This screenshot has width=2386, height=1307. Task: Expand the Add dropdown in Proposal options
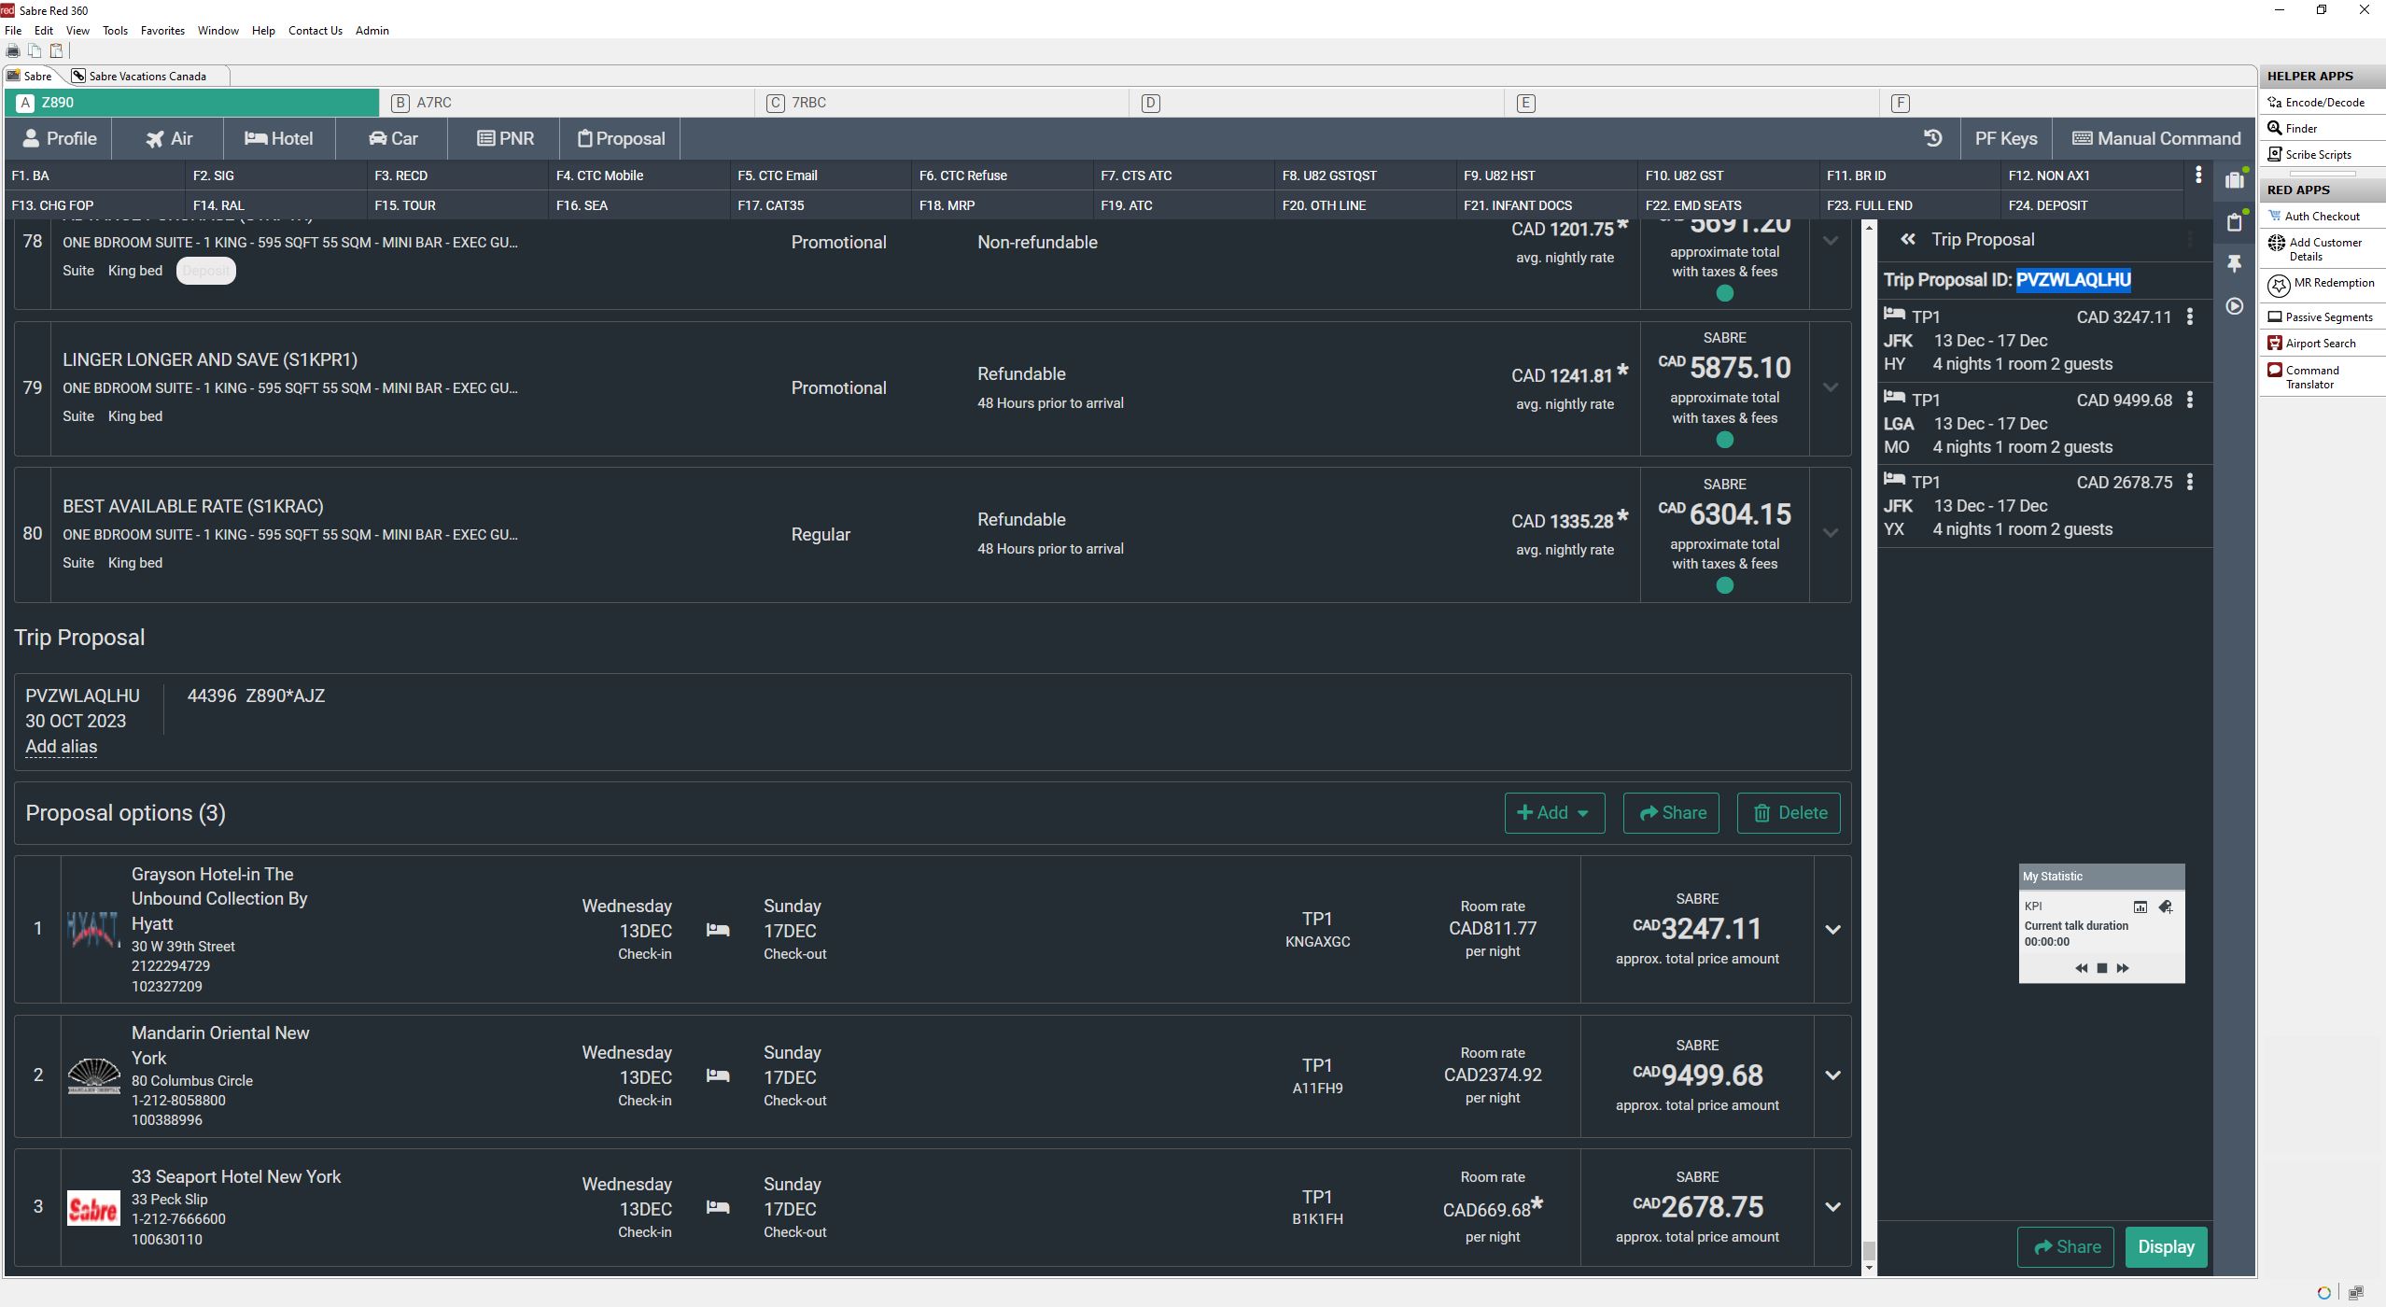pos(1554,813)
